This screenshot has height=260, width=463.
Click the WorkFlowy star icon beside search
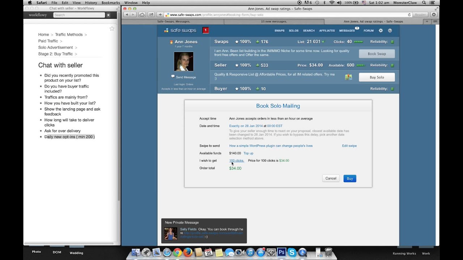pos(108,15)
